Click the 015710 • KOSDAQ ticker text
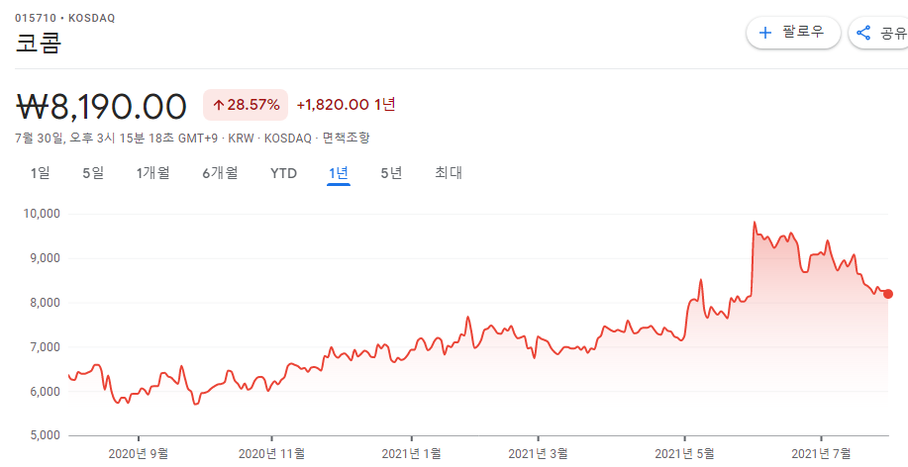The image size is (908, 467). coord(65,18)
